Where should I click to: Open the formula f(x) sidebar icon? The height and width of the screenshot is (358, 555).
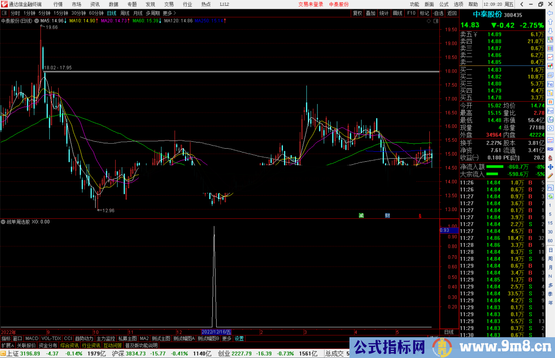point(550,120)
